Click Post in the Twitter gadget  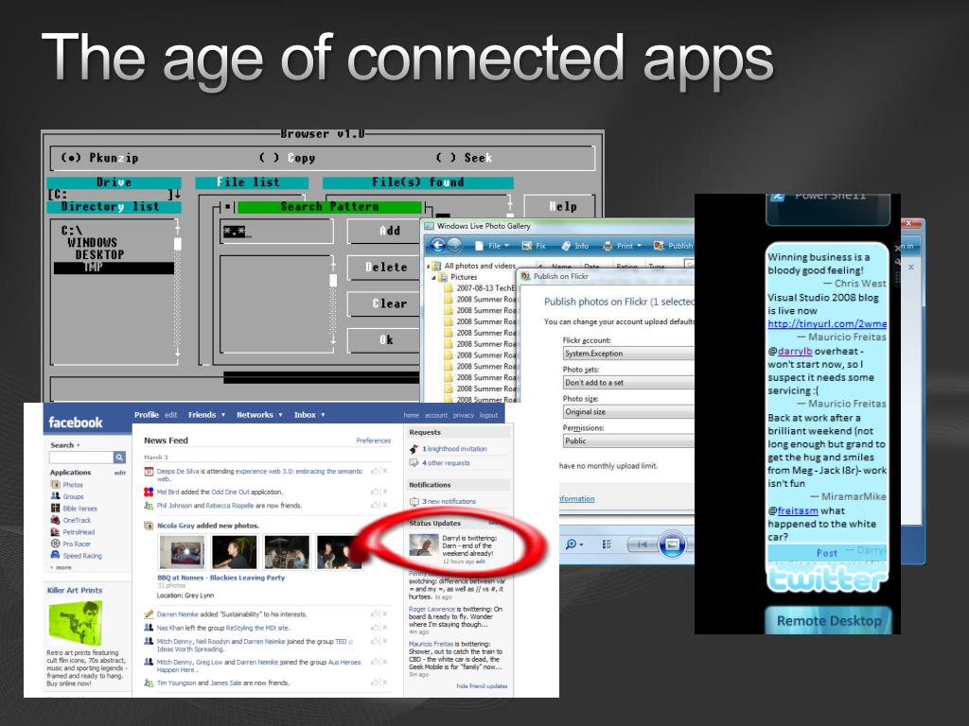(x=827, y=553)
